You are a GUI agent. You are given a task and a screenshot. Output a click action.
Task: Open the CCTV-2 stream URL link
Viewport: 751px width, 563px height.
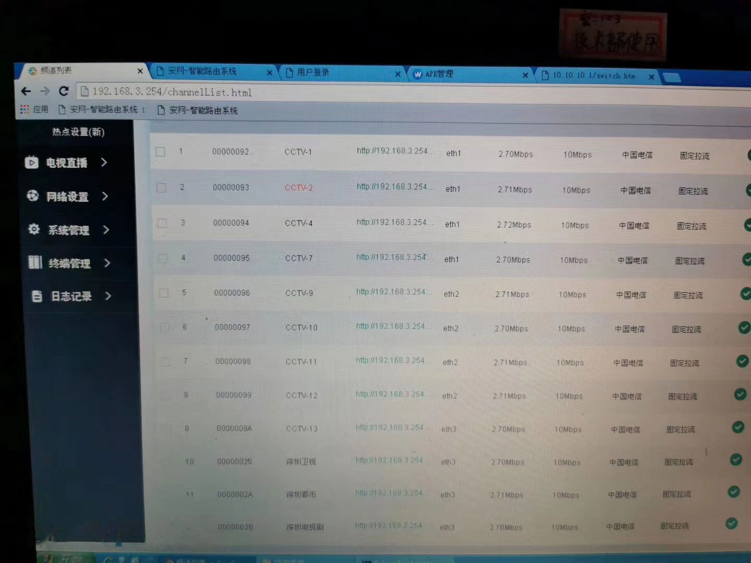click(394, 187)
